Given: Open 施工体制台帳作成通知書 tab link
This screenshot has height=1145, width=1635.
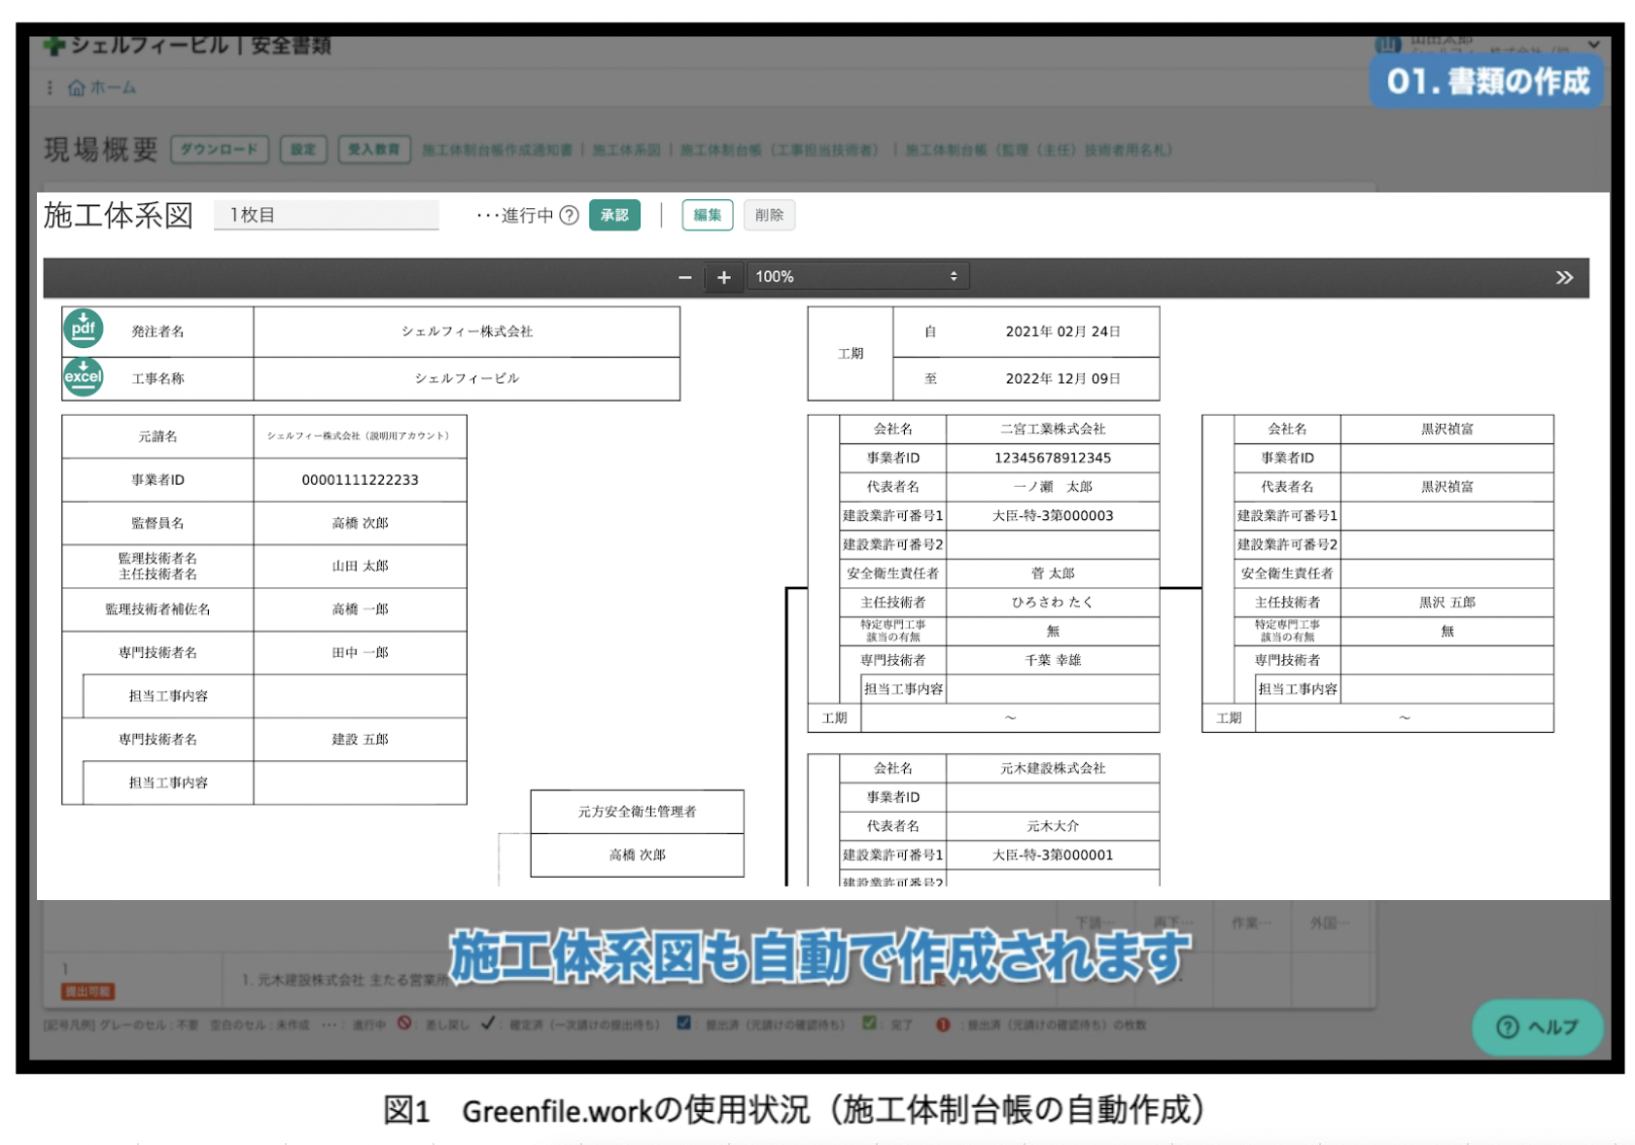Looking at the screenshot, I should pos(497,150).
